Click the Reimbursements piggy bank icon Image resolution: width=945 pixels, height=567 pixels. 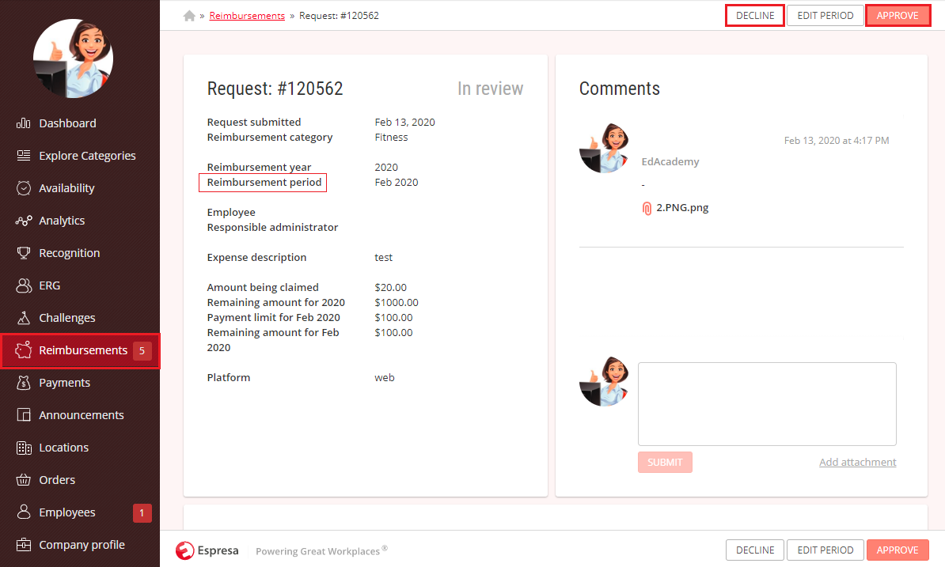point(24,350)
